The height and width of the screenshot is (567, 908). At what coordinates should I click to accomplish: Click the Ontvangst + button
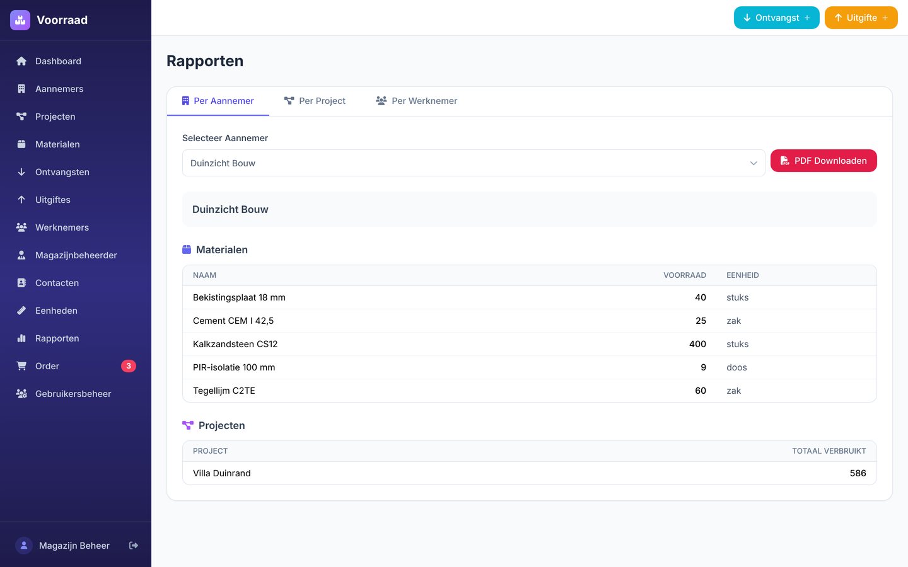(777, 18)
